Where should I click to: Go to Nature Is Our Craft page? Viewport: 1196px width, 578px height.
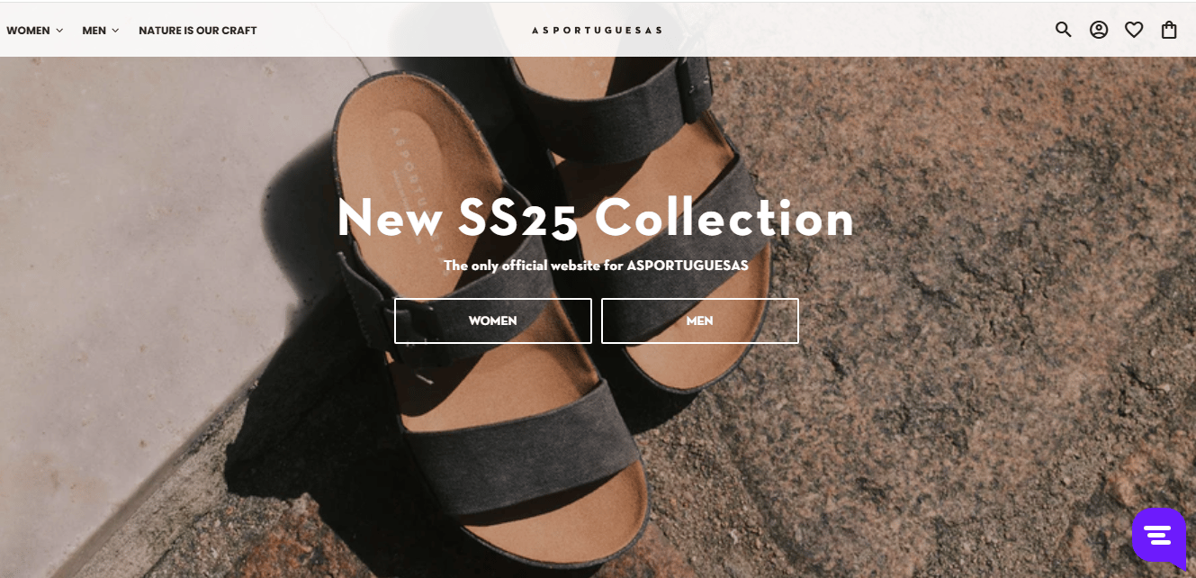(x=198, y=31)
